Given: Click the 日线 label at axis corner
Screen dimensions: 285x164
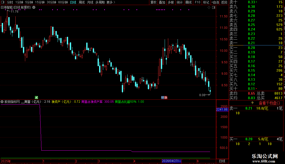Looking at the screenshot, I should (222, 161).
